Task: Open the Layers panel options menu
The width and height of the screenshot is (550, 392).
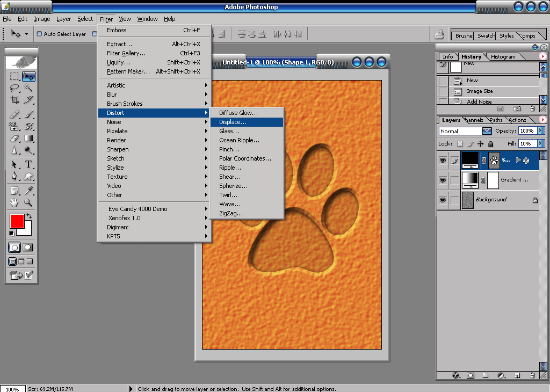Action: [542, 120]
